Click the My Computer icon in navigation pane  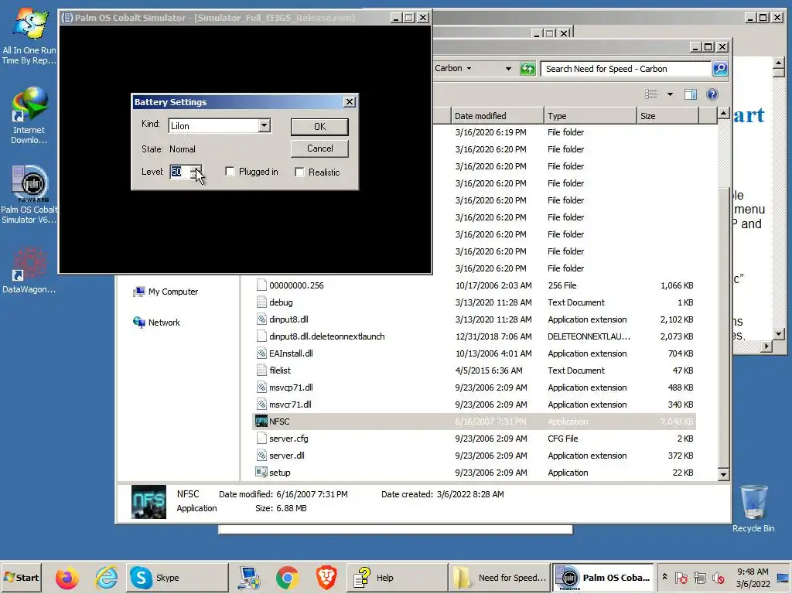pyautogui.click(x=139, y=292)
